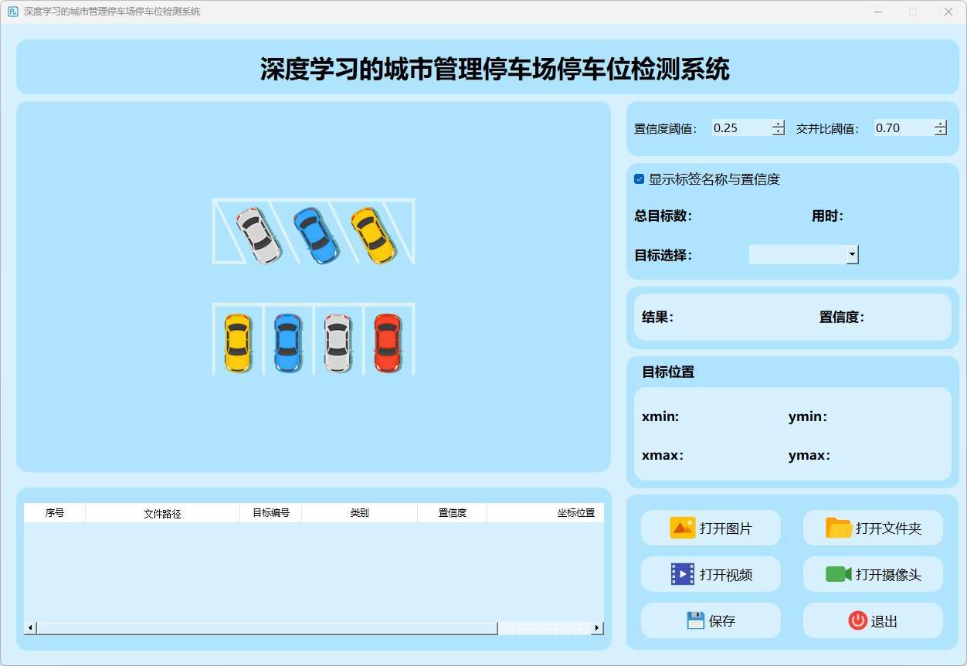Click the 文件路径 column header

pos(162,513)
